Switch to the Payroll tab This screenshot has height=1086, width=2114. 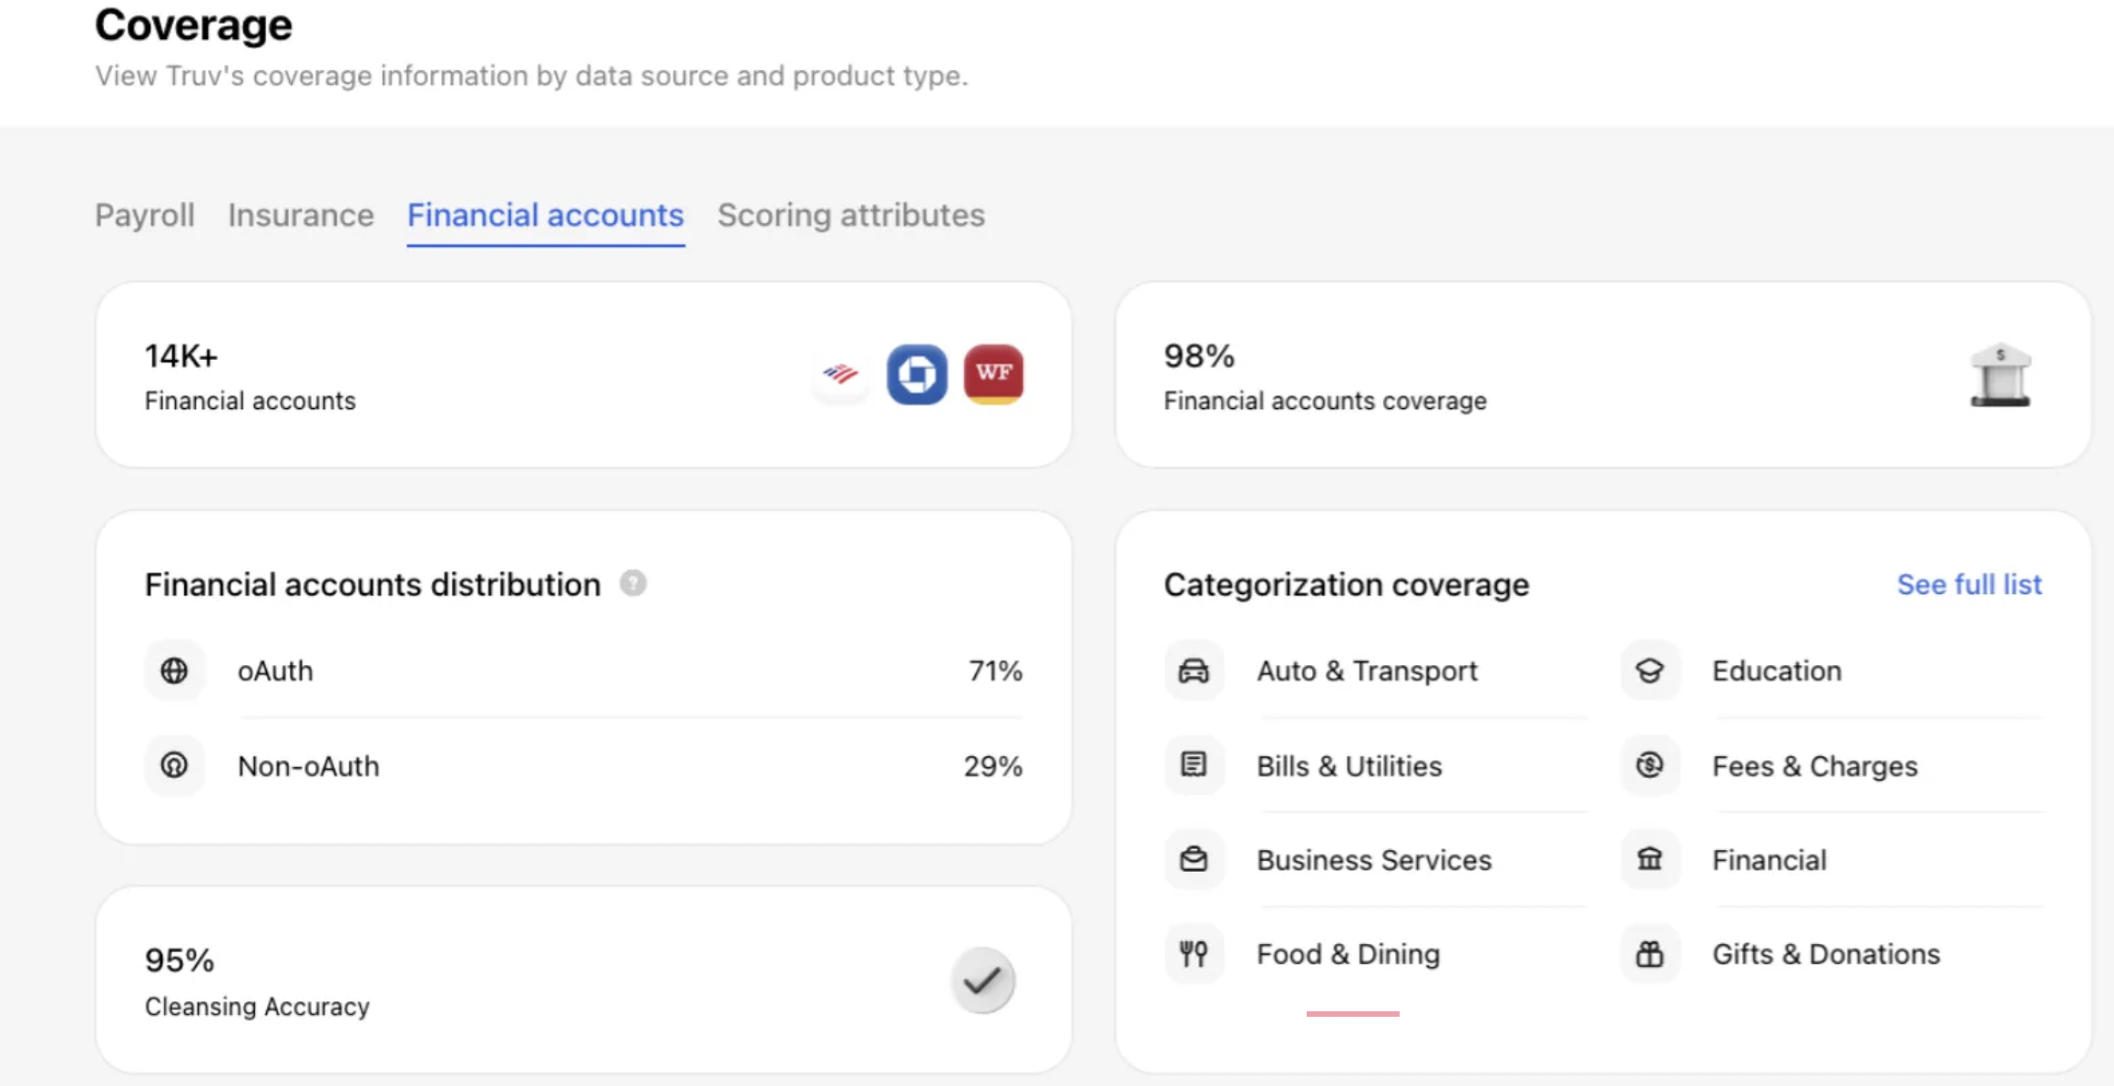(145, 215)
